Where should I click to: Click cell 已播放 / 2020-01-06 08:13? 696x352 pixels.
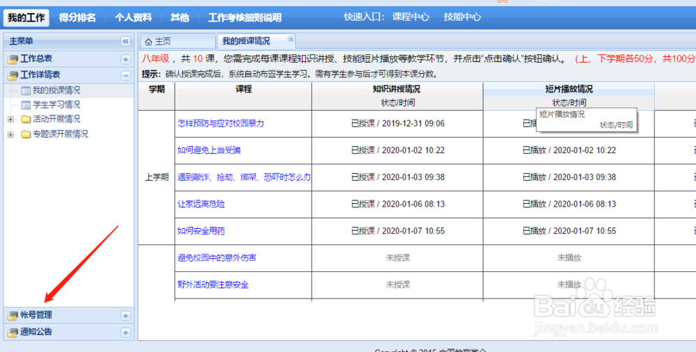point(569,205)
